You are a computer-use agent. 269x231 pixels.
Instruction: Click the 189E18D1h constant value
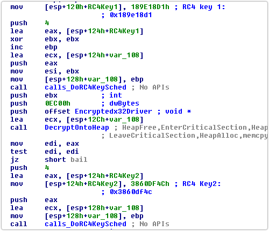(x=150, y=7)
